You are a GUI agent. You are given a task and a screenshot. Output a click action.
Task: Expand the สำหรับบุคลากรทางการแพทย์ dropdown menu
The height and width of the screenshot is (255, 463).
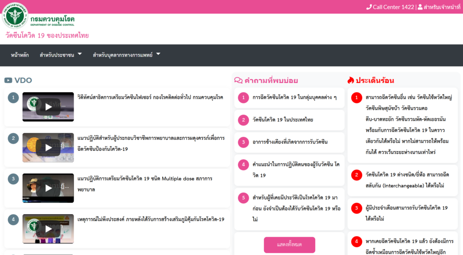(126, 55)
